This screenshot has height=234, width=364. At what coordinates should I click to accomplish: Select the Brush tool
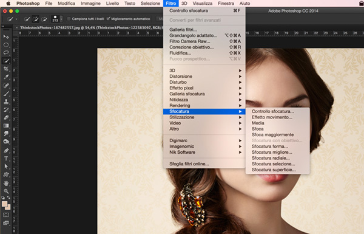(x=6, y=94)
